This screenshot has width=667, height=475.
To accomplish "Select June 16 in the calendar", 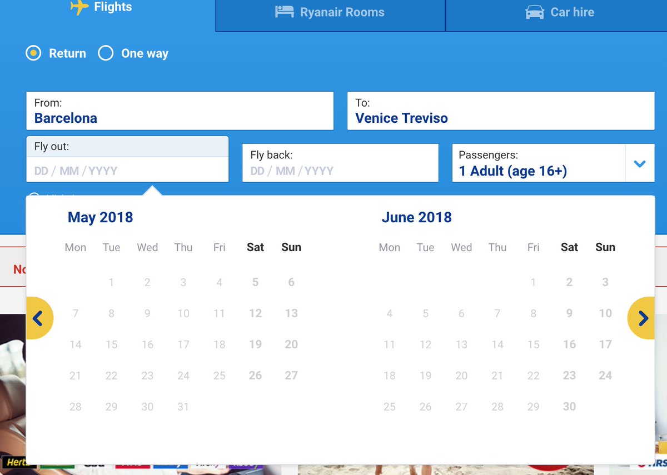I will 569,344.
